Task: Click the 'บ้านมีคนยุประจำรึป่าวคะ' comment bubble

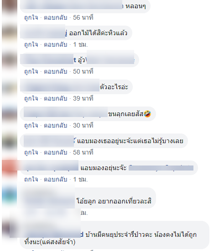Action: click(115, 235)
